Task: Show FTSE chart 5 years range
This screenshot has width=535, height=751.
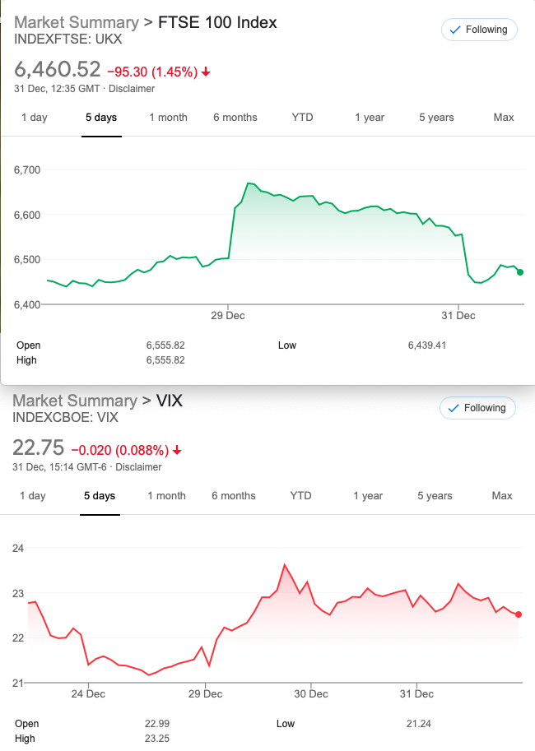Action: click(437, 118)
